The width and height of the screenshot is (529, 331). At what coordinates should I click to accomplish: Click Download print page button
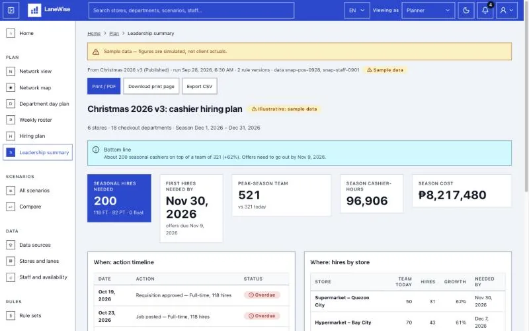151,87
